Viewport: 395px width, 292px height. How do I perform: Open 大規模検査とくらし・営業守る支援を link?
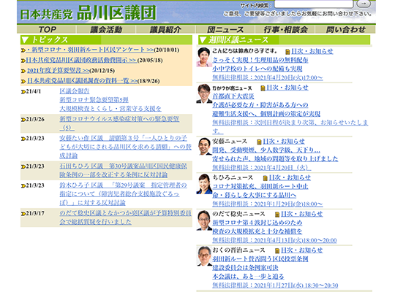(x=110, y=109)
